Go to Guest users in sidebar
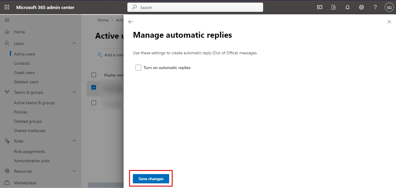This screenshot has width=396, height=188. point(24,73)
